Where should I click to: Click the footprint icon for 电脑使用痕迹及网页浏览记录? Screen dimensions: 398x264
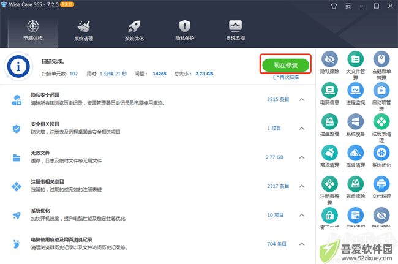pos(17,244)
